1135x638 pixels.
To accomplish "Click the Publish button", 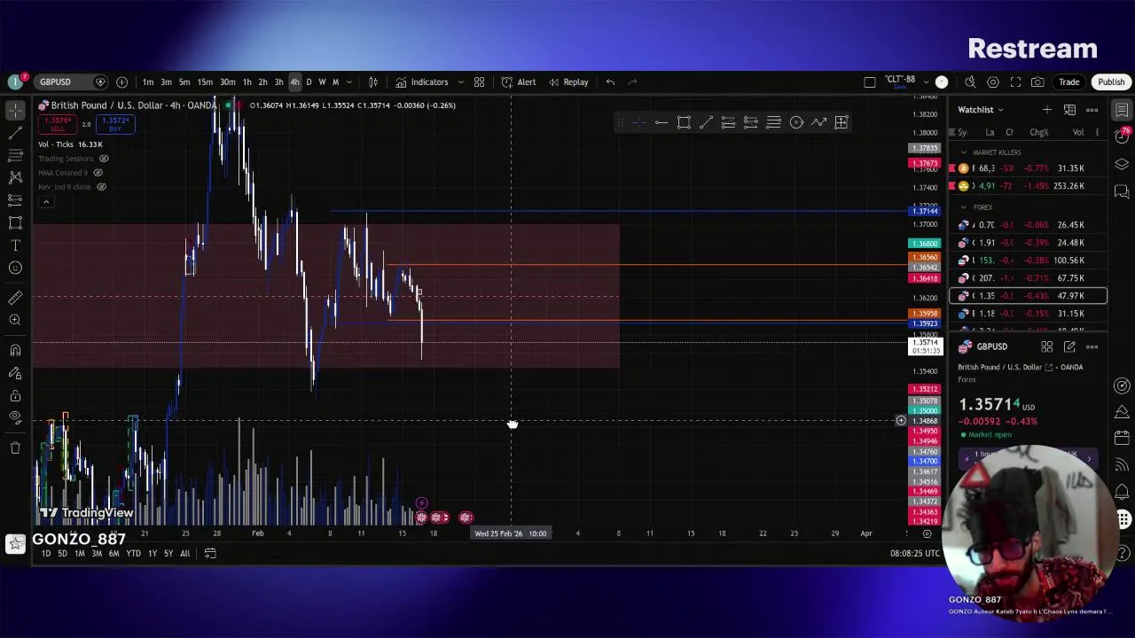I will pos(1111,82).
